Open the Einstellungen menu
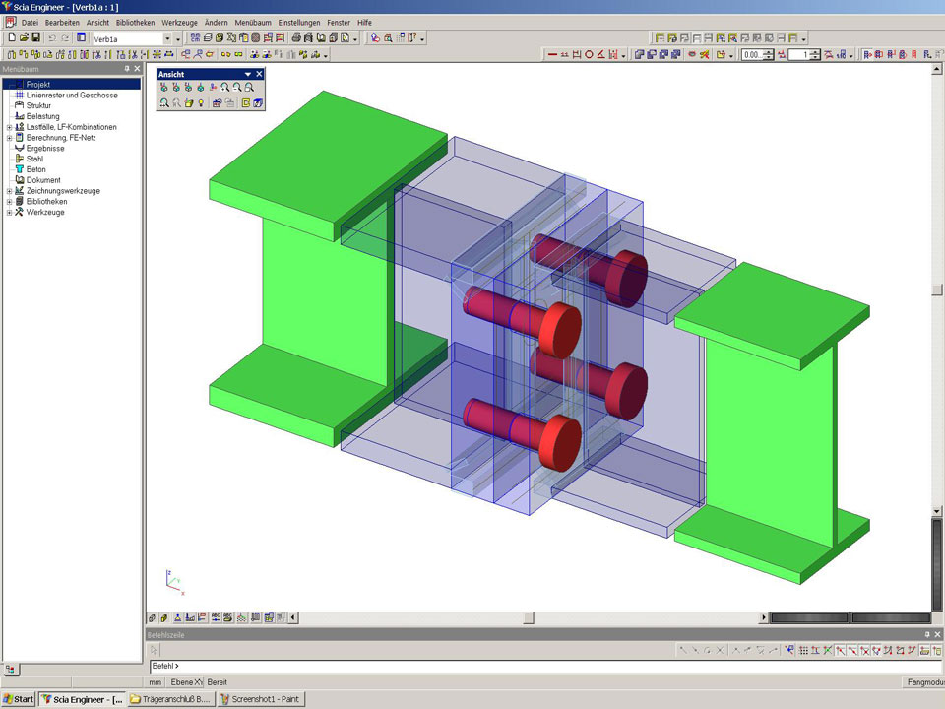The width and height of the screenshot is (945, 709). [299, 22]
